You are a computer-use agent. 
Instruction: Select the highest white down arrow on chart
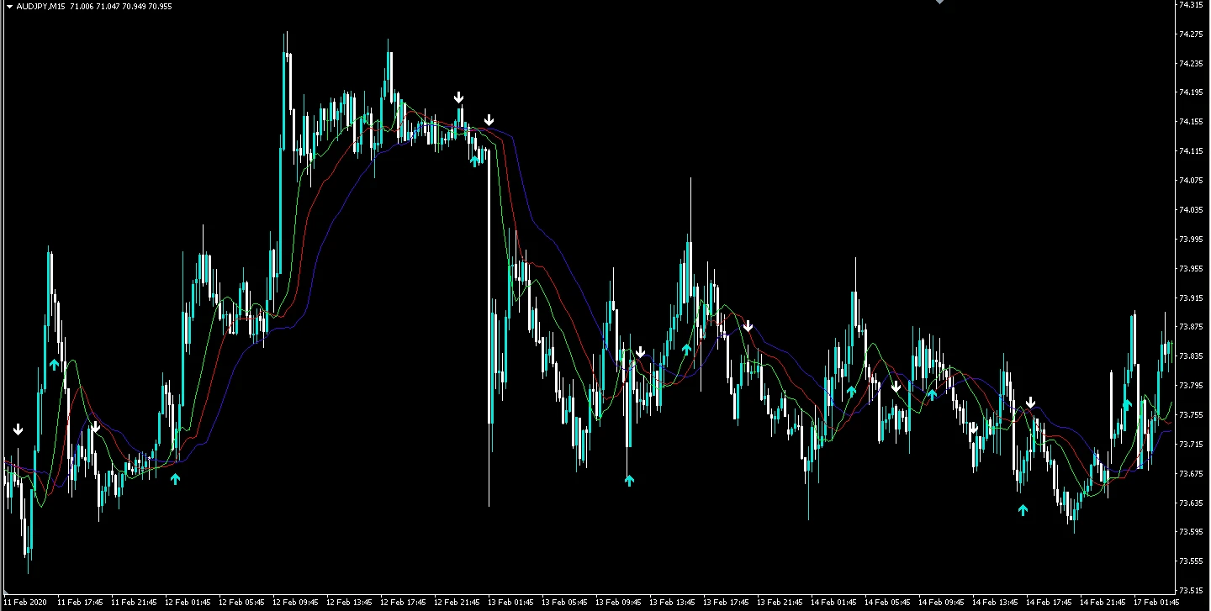[x=459, y=97]
